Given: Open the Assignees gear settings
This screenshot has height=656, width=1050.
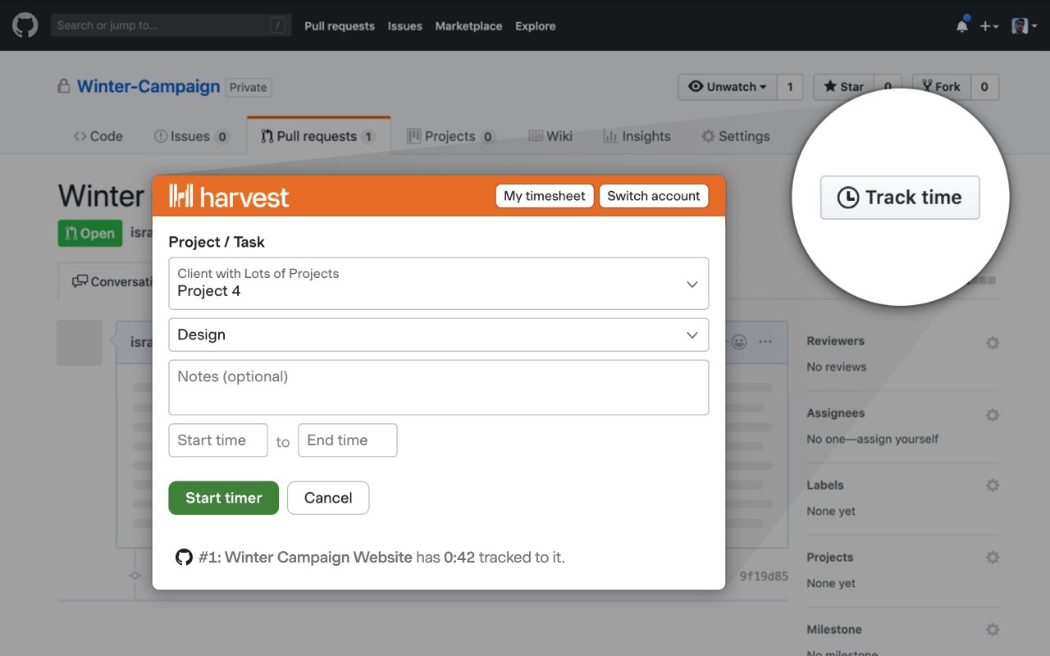Looking at the screenshot, I should [993, 415].
